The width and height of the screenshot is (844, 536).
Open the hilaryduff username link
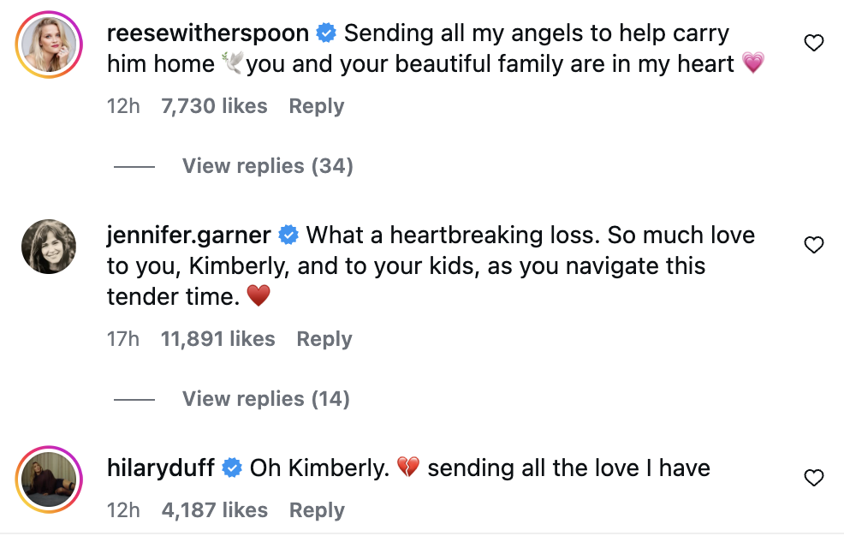161,468
